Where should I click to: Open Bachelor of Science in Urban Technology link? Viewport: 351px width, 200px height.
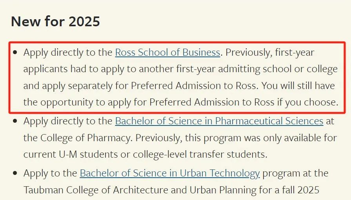pyautogui.click(x=170, y=173)
